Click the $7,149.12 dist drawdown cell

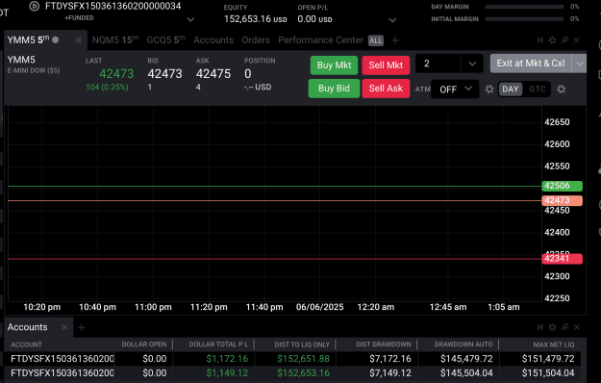390,373
